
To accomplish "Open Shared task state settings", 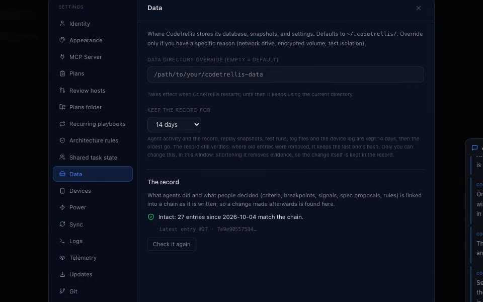I will pos(93,157).
